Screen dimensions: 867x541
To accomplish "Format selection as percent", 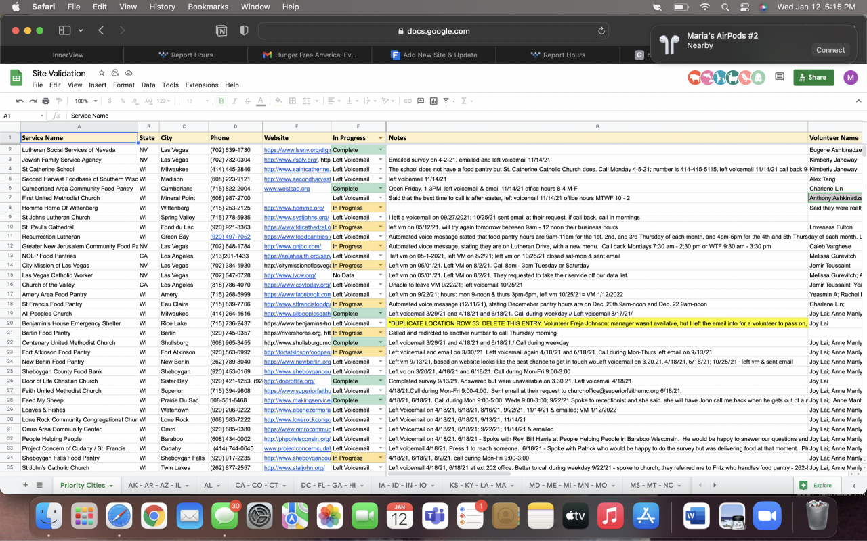I will [123, 101].
